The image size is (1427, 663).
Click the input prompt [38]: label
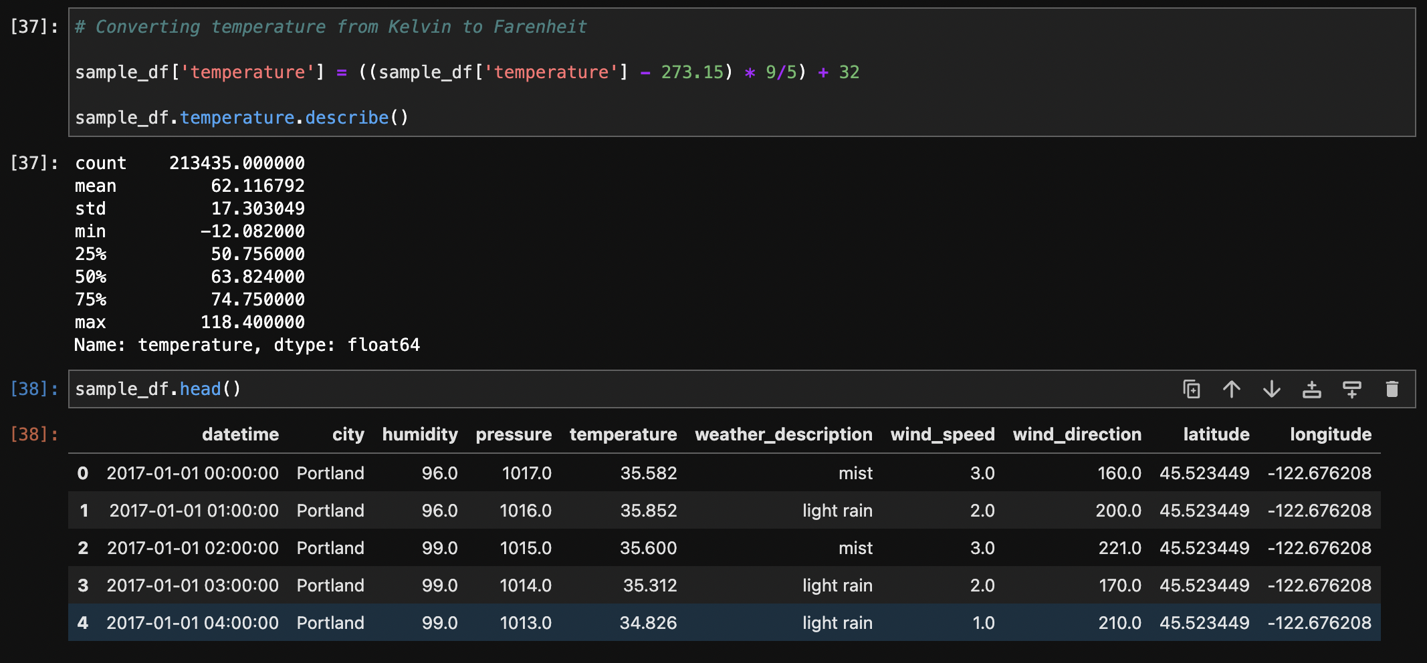[x=34, y=389]
